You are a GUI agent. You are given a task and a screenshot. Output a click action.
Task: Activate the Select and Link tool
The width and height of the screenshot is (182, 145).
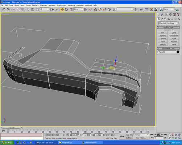(14, 9)
